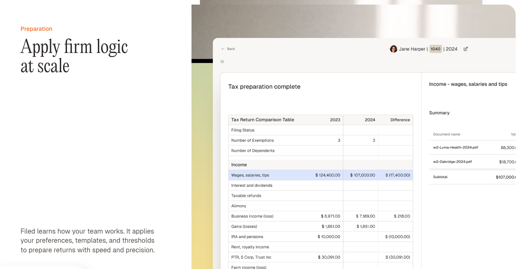Click Jane Harper's avatar photo

[x=394, y=49]
